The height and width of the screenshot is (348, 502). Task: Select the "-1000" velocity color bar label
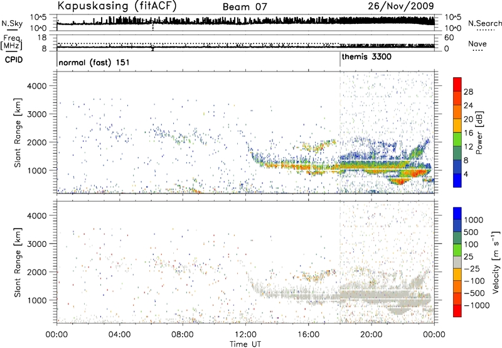tap(476, 305)
